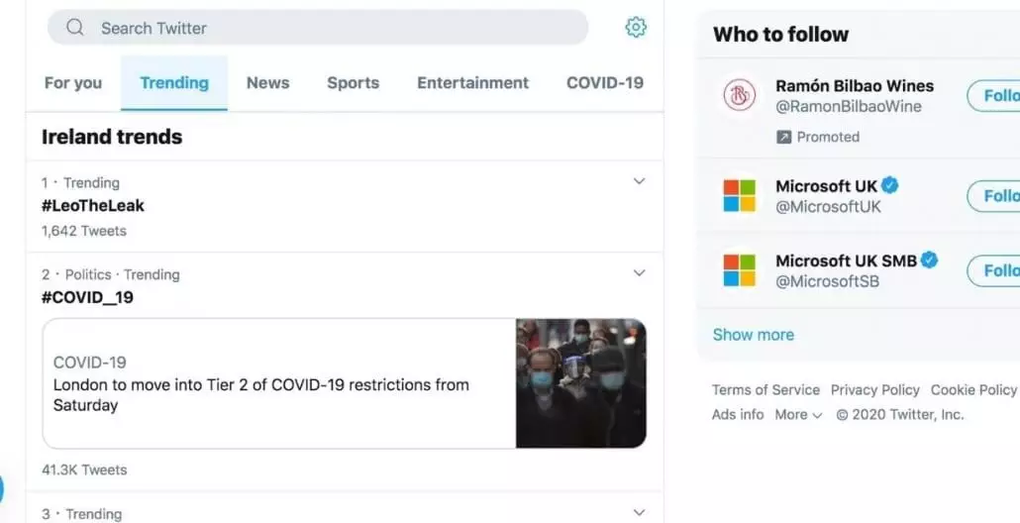Switch to the News tab
The image size is (1020, 523).
click(268, 83)
